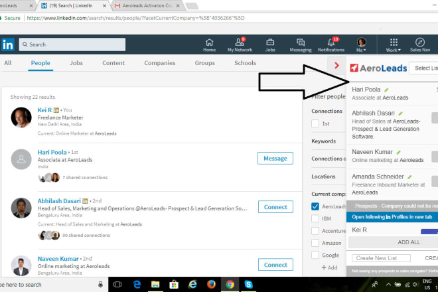Open Kei R profile photo
Screen dimensions: 438x292
click(x=21, y=117)
